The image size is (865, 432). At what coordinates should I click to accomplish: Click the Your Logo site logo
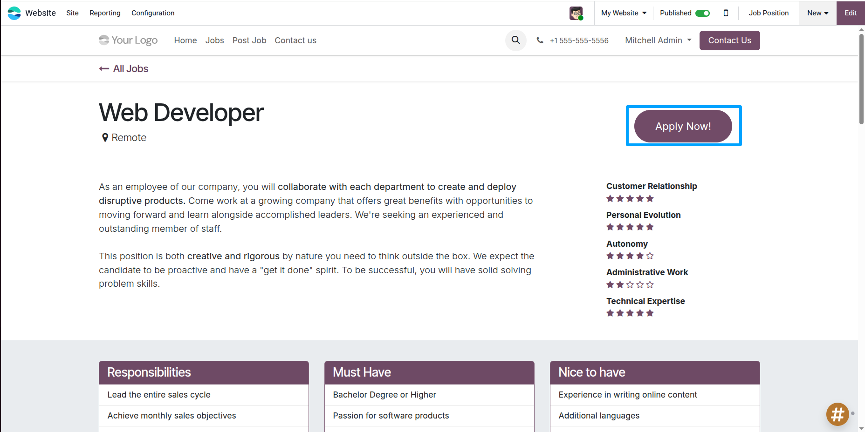click(x=128, y=40)
